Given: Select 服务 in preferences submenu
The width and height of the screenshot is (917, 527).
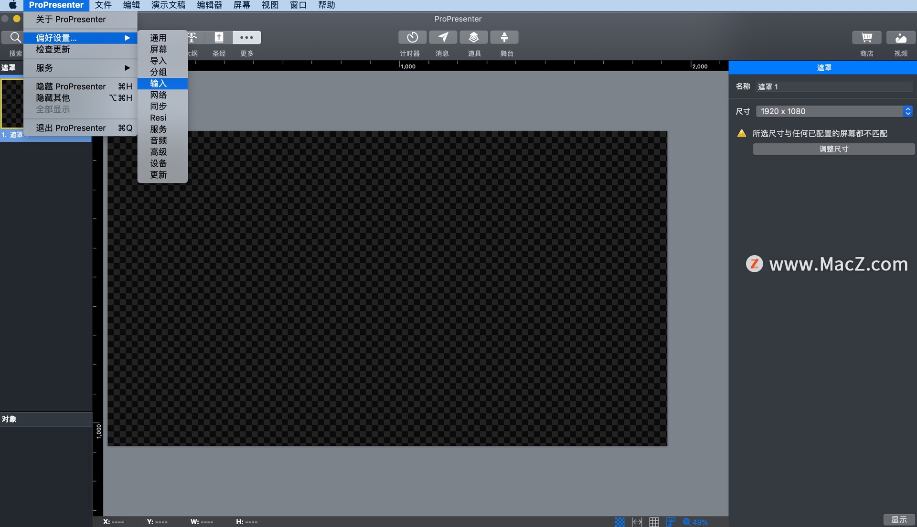Looking at the screenshot, I should point(162,129).
